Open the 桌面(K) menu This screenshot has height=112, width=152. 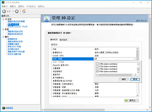coord(21,6)
